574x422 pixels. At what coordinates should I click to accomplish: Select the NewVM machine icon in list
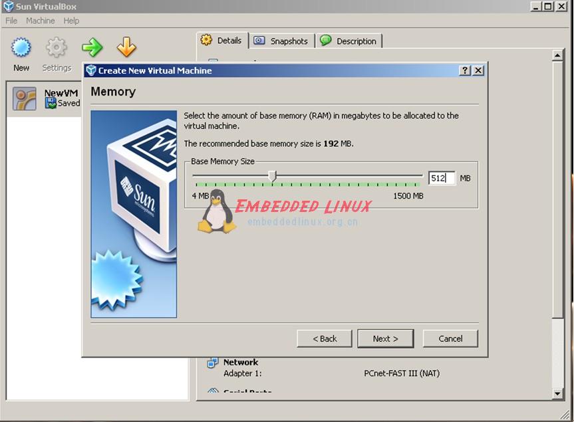pyautogui.click(x=25, y=98)
